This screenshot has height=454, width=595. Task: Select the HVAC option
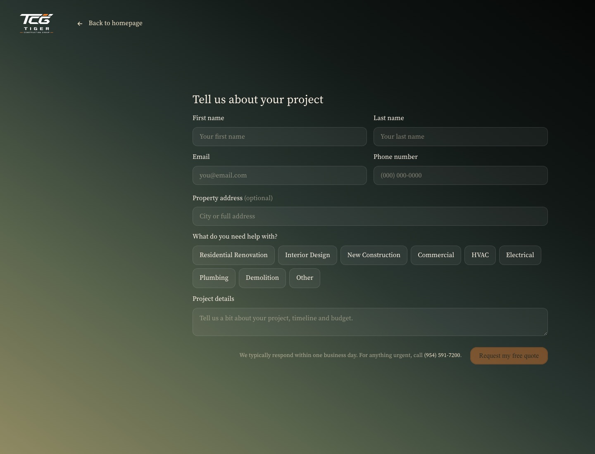click(x=480, y=255)
